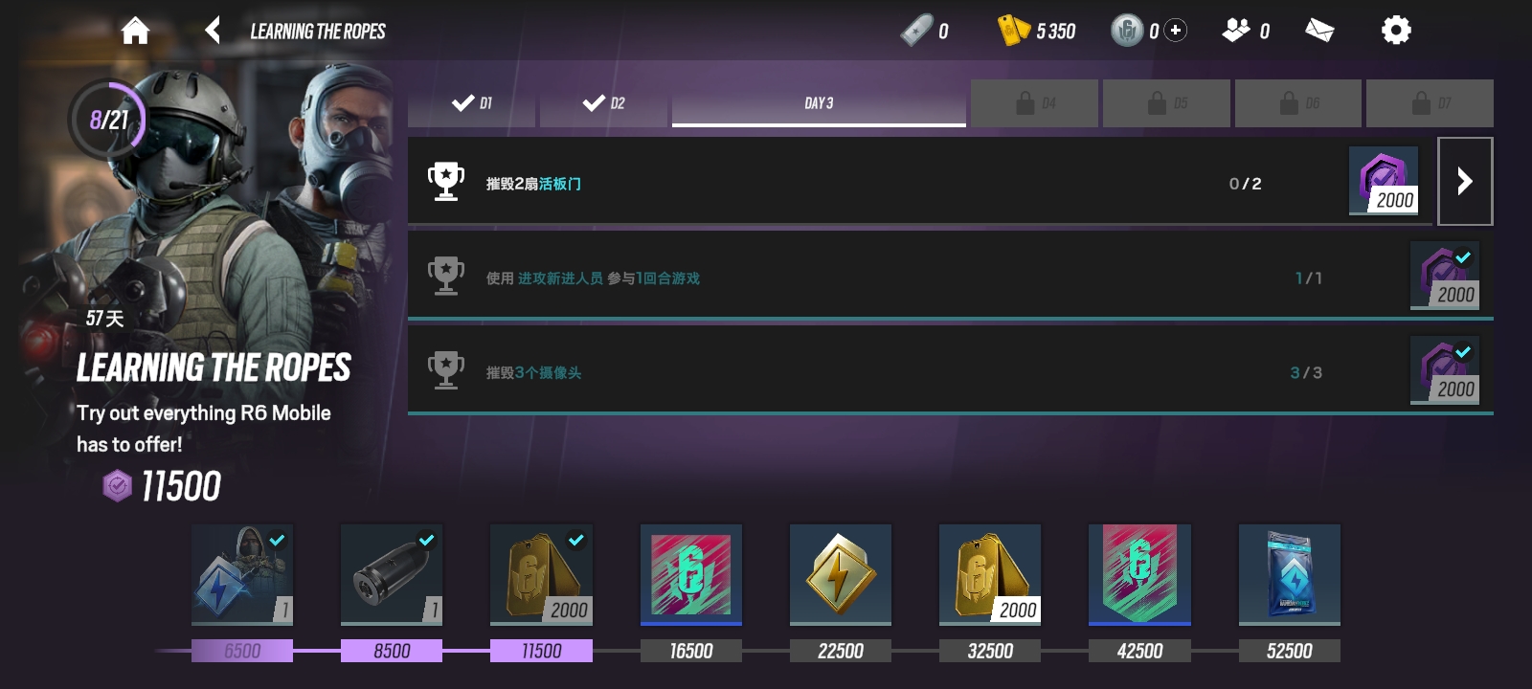Open the locked D5 tab
This screenshot has height=689, width=1532.
[1166, 102]
